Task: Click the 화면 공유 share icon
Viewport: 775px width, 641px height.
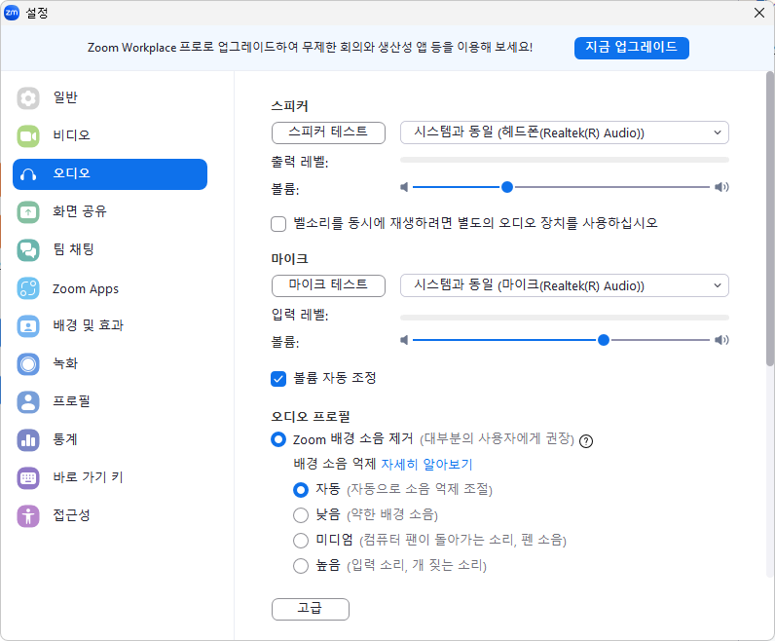Action: pos(28,212)
